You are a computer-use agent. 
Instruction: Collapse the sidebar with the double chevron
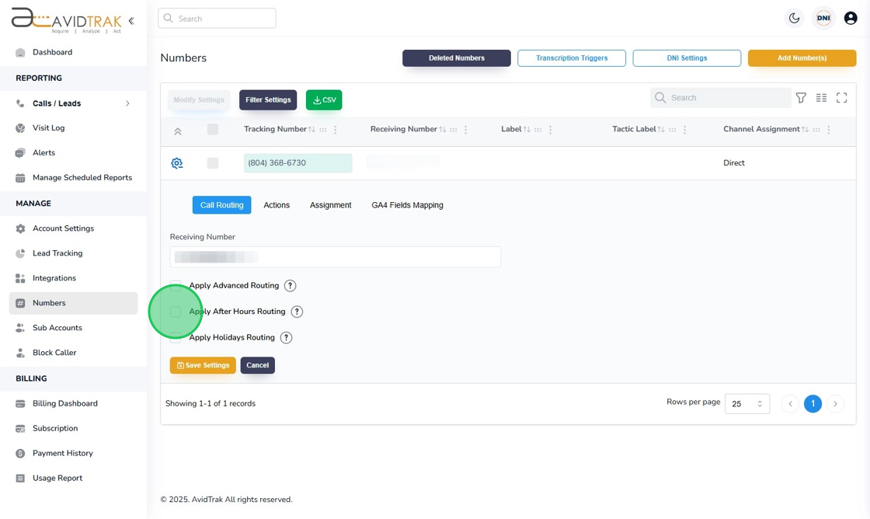click(x=131, y=21)
